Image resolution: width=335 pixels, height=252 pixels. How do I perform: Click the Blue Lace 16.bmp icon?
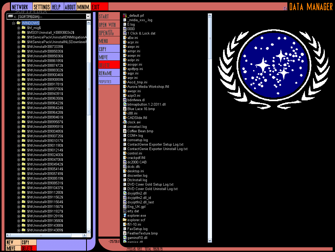[x=125, y=109]
